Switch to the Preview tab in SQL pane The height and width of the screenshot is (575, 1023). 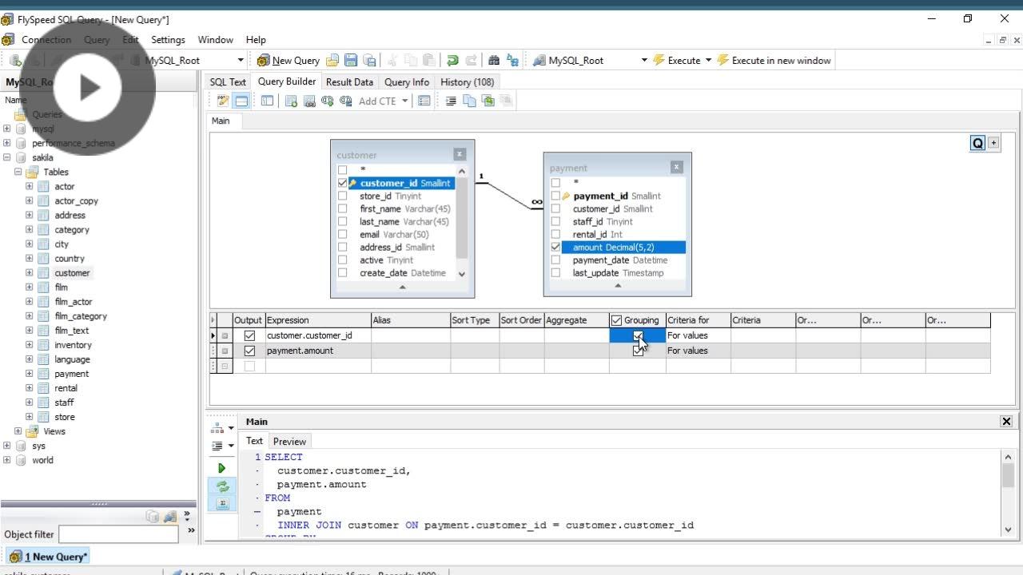click(x=289, y=441)
